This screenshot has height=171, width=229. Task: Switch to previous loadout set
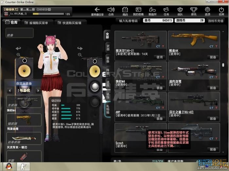pyautogui.click(x=10, y=91)
